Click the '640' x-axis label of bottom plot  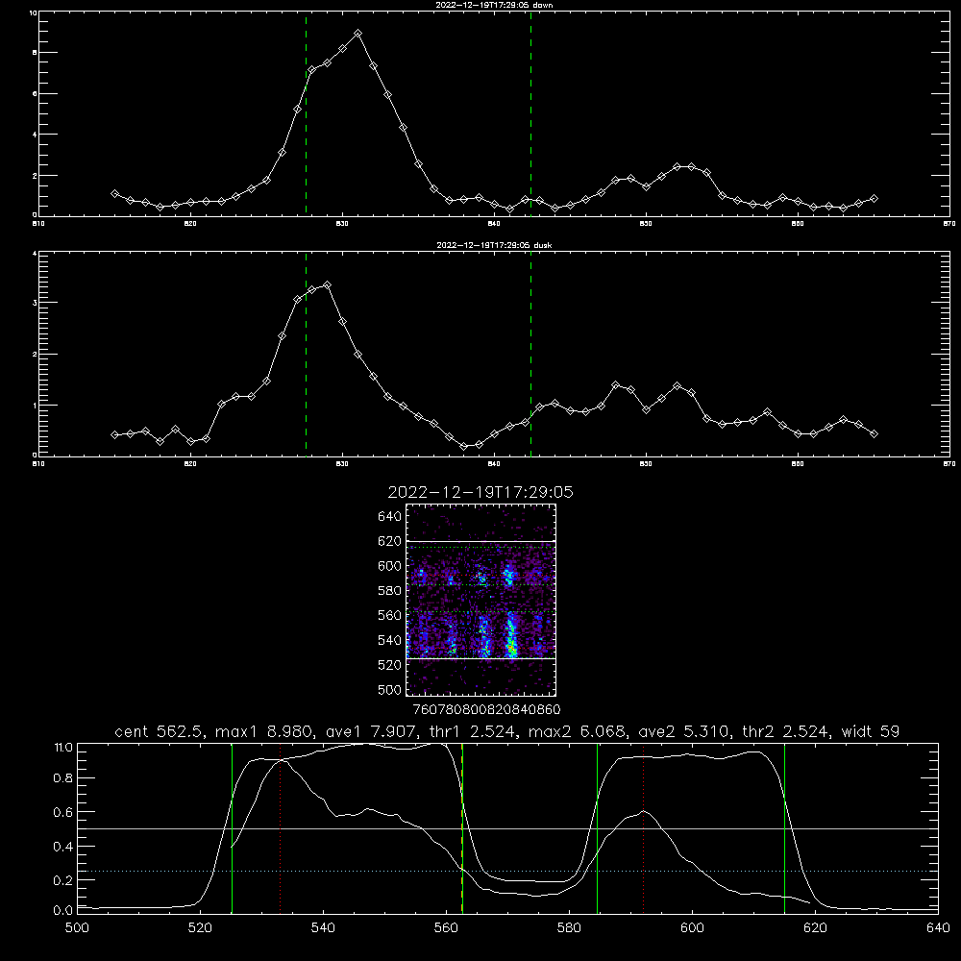pos(938,928)
